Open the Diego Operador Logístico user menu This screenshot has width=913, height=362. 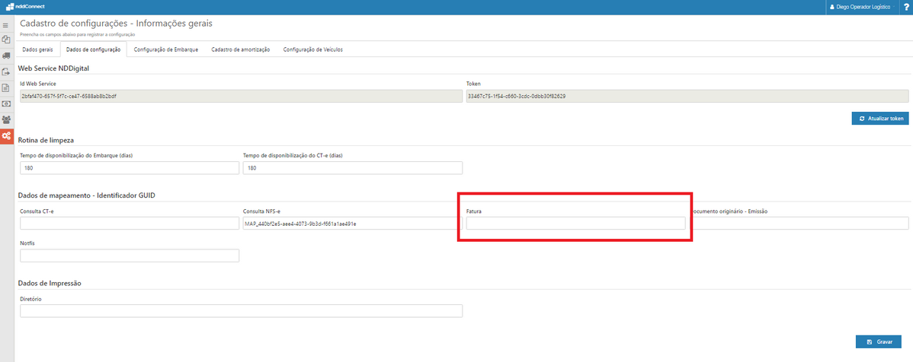tap(863, 7)
